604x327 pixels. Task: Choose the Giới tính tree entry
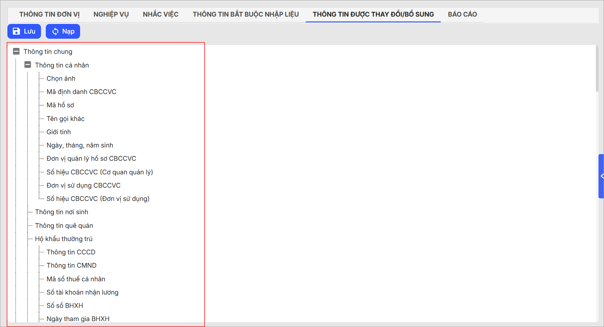coord(59,132)
